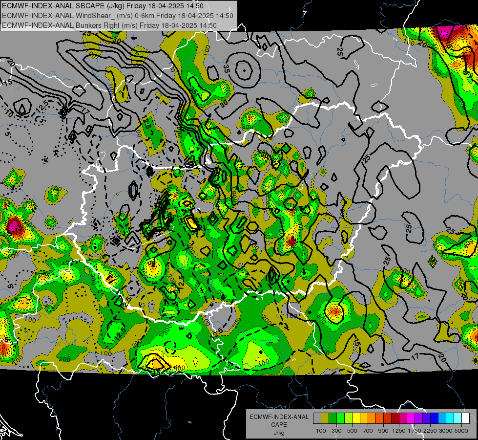Select the white legend swatch
The width and height of the screenshot is (478, 440).
click(x=465, y=418)
